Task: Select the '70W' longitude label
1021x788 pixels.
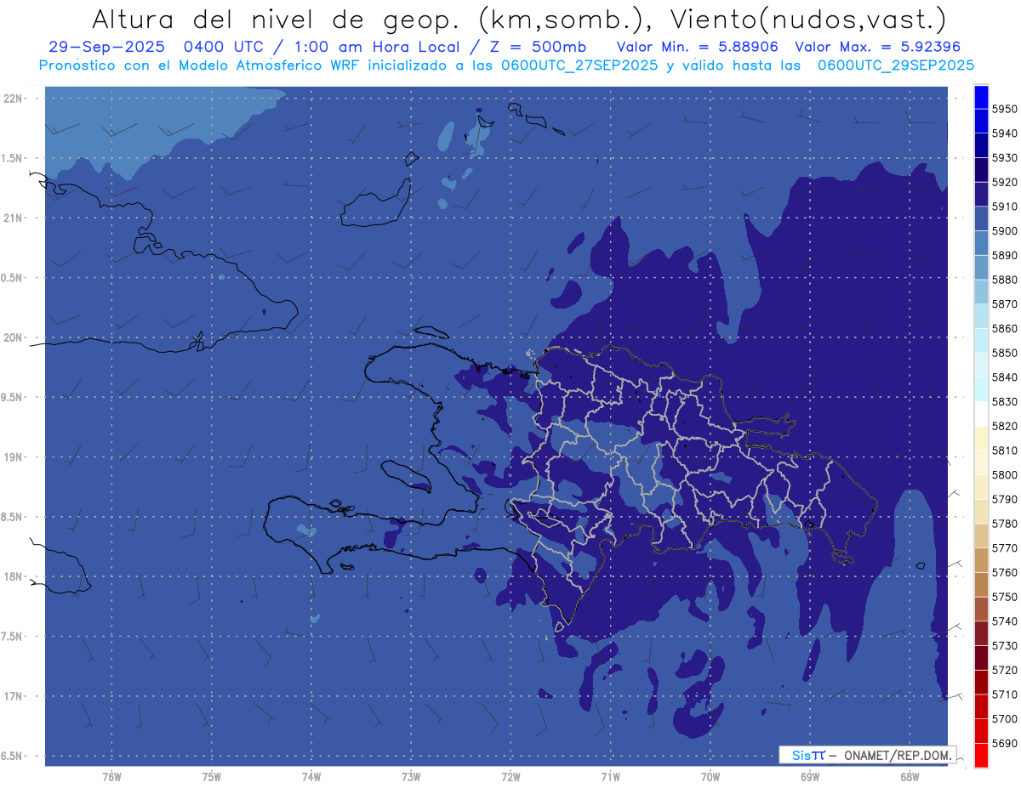Action: (x=710, y=776)
